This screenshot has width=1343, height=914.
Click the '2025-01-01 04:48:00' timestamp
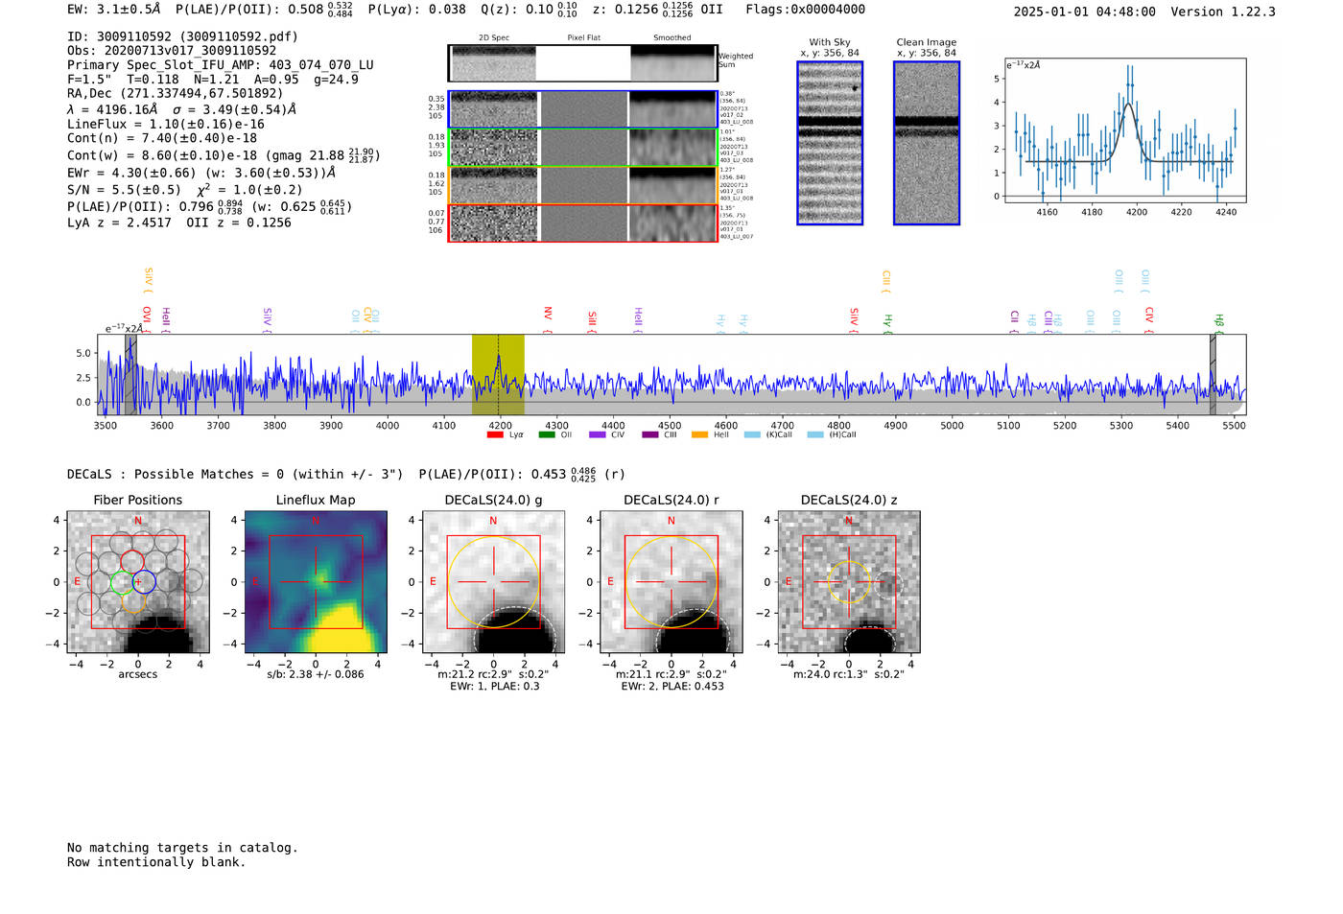point(1085,12)
